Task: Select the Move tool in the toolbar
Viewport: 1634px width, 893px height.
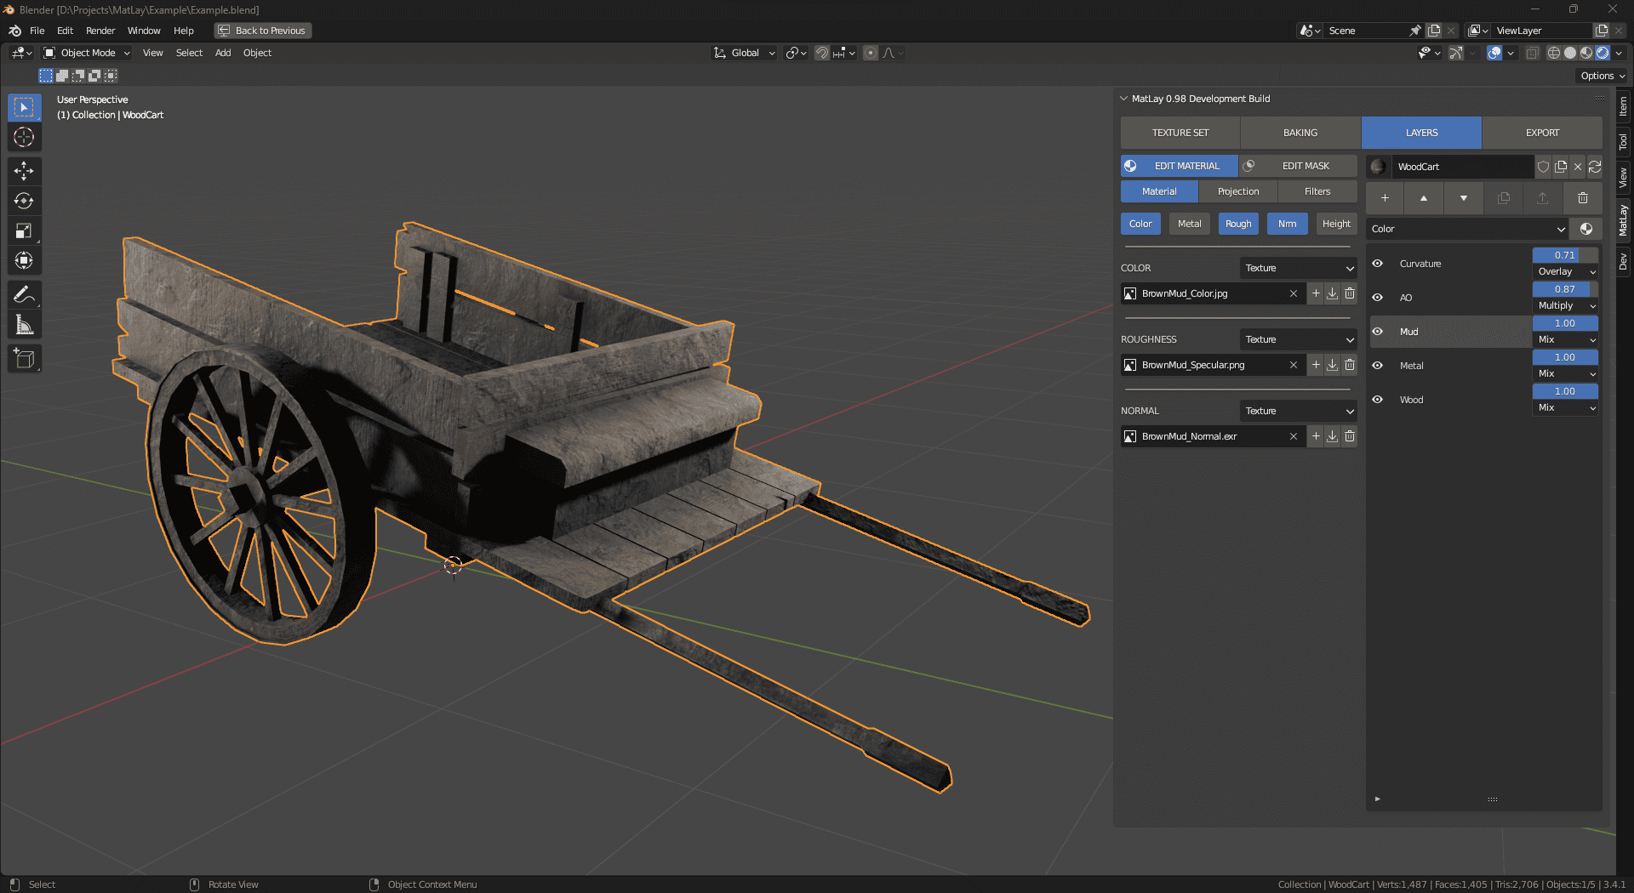Action: click(24, 171)
